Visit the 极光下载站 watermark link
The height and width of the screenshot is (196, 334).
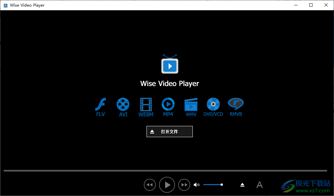(x=306, y=184)
